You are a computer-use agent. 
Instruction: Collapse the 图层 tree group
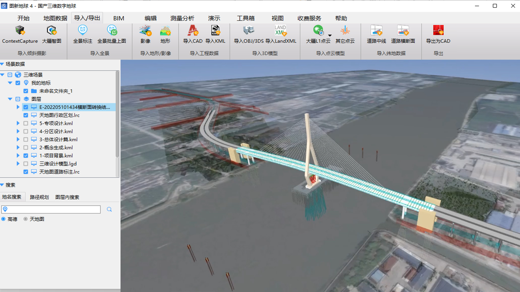point(10,99)
